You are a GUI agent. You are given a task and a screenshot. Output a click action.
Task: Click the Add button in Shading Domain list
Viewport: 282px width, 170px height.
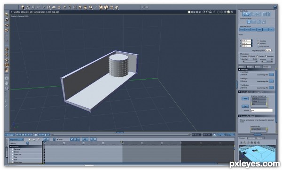(245, 98)
